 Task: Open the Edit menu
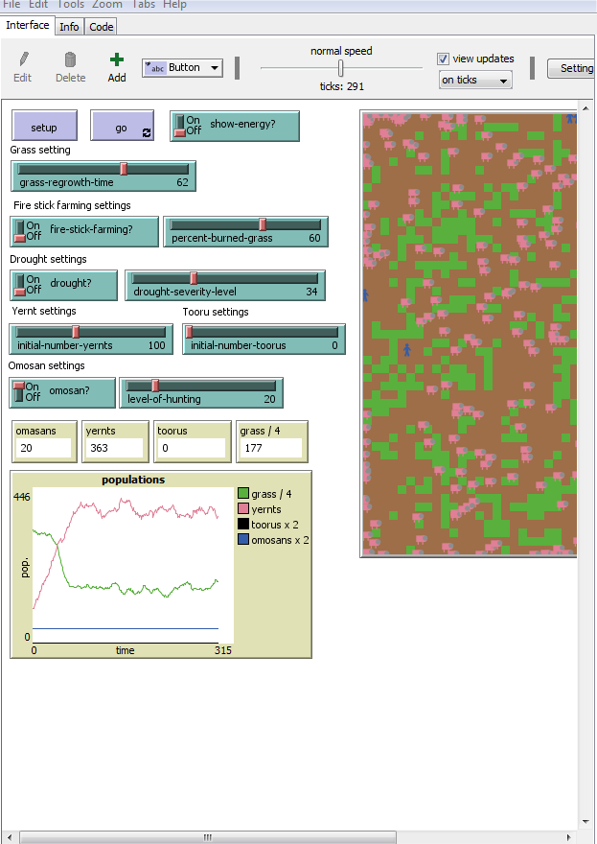pos(38,4)
